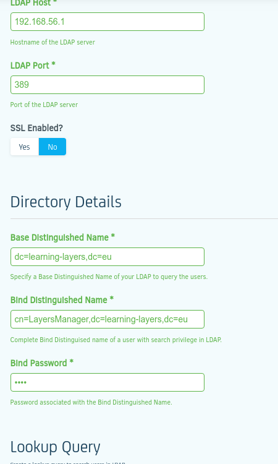
Task: Focus the Bind Distinguished Name field
Action: click(x=107, y=319)
